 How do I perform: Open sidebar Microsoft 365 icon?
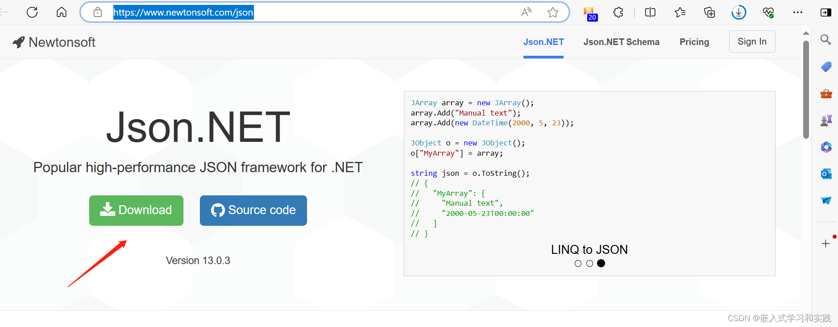[826, 147]
